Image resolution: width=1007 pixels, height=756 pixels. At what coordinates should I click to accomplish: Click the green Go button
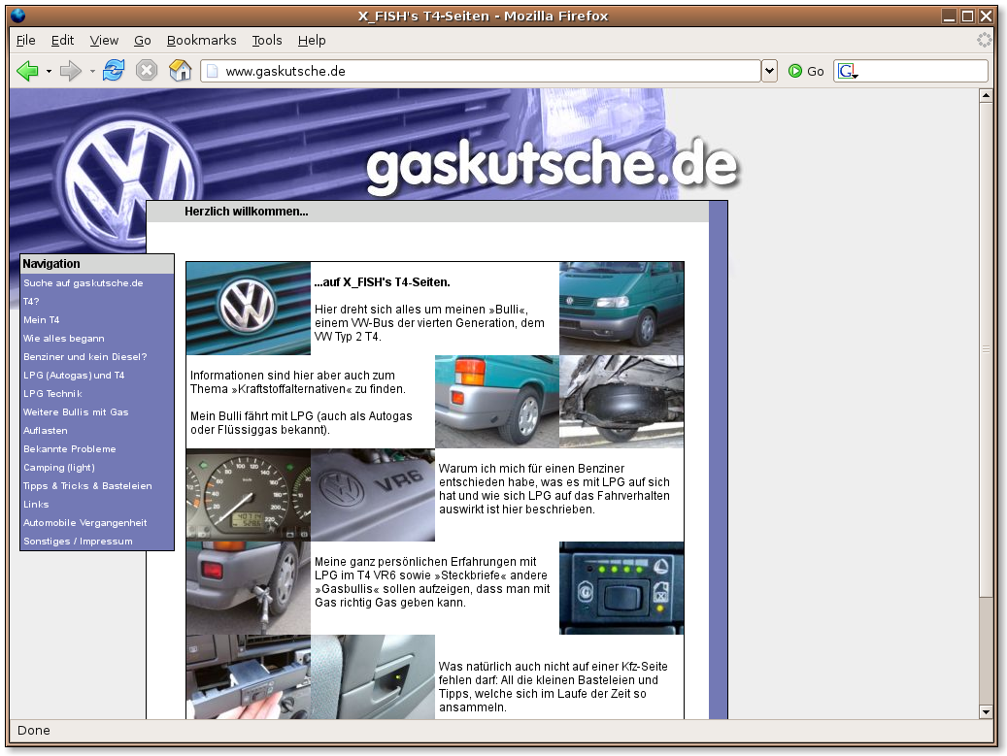coord(806,71)
